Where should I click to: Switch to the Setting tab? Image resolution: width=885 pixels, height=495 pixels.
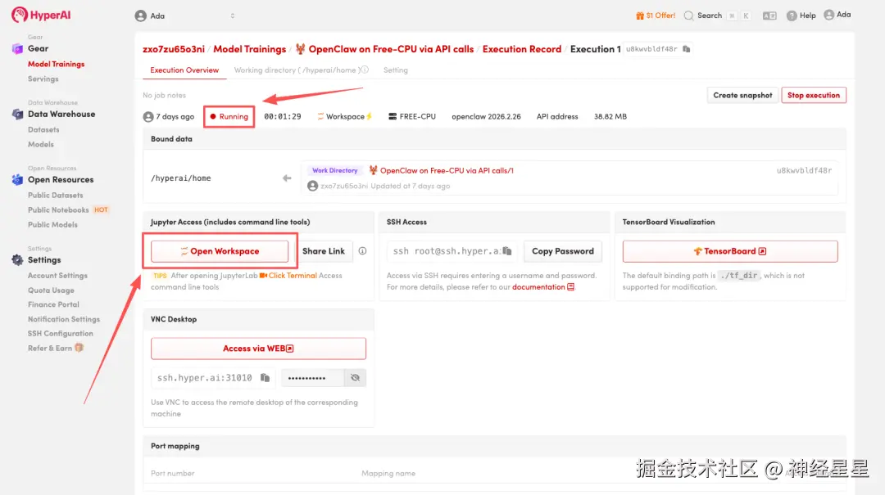(395, 70)
